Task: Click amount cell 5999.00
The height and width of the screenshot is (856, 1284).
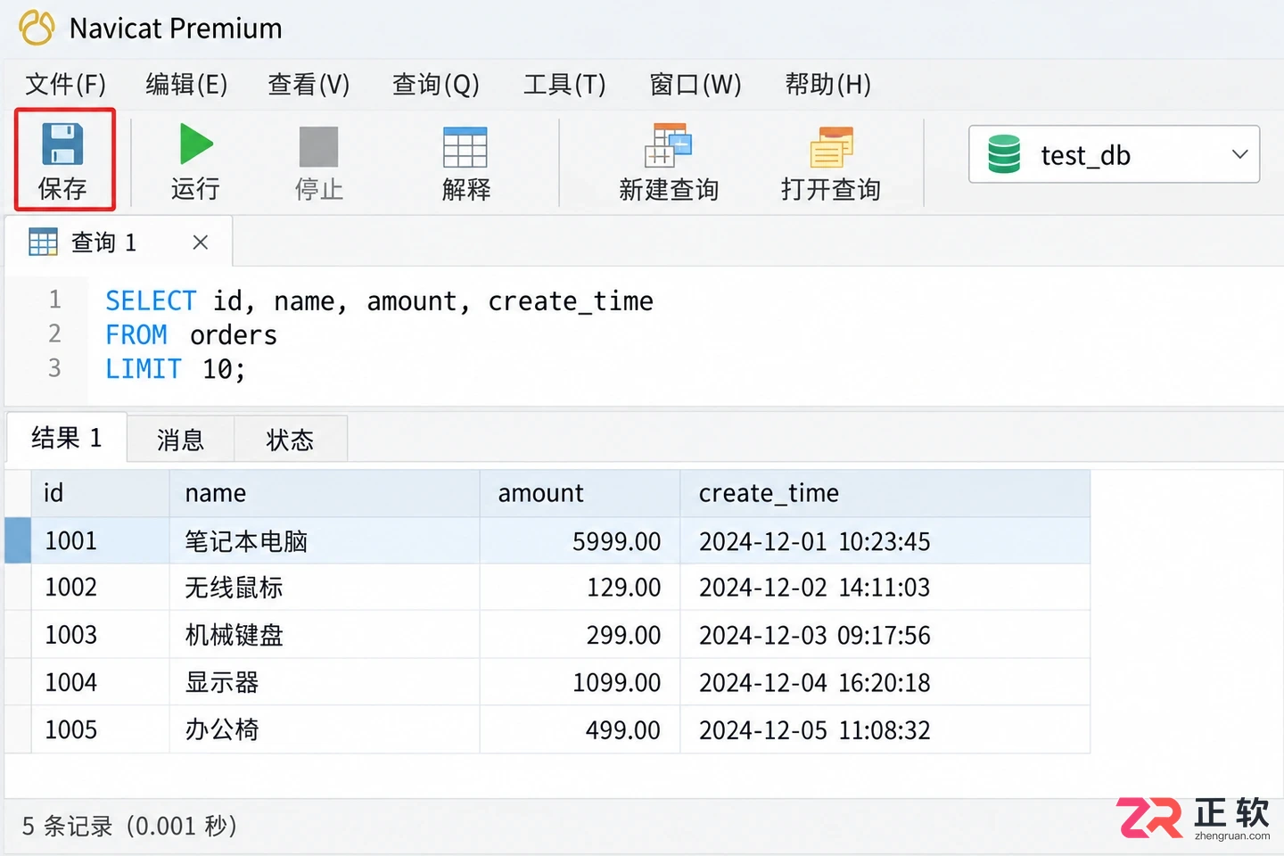Action: click(580, 541)
